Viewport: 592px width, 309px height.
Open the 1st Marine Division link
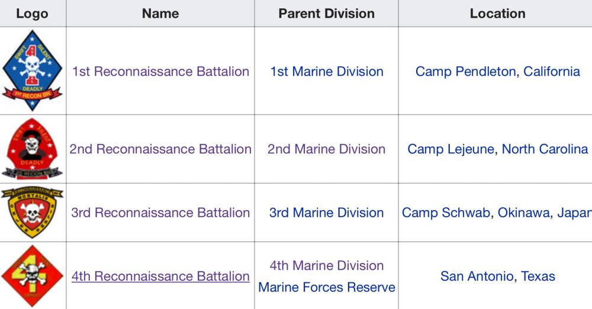pyautogui.click(x=327, y=72)
